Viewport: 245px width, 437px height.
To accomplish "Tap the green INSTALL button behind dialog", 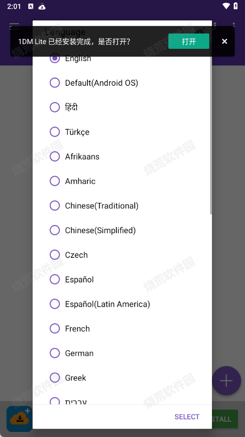I will click(x=225, y=419).
